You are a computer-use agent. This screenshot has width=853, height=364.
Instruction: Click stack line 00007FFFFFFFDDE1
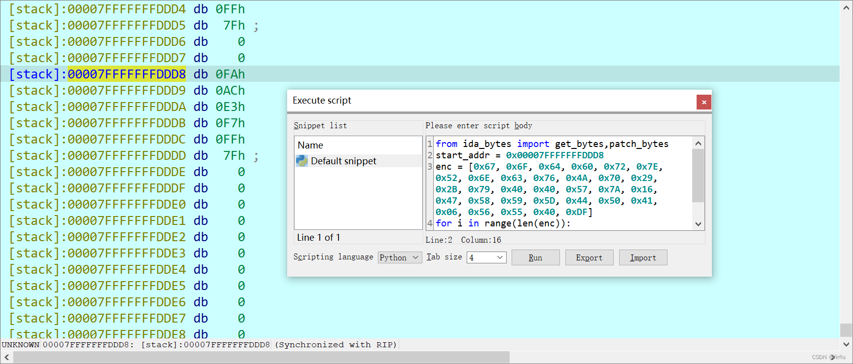click(x=127, y=220)
